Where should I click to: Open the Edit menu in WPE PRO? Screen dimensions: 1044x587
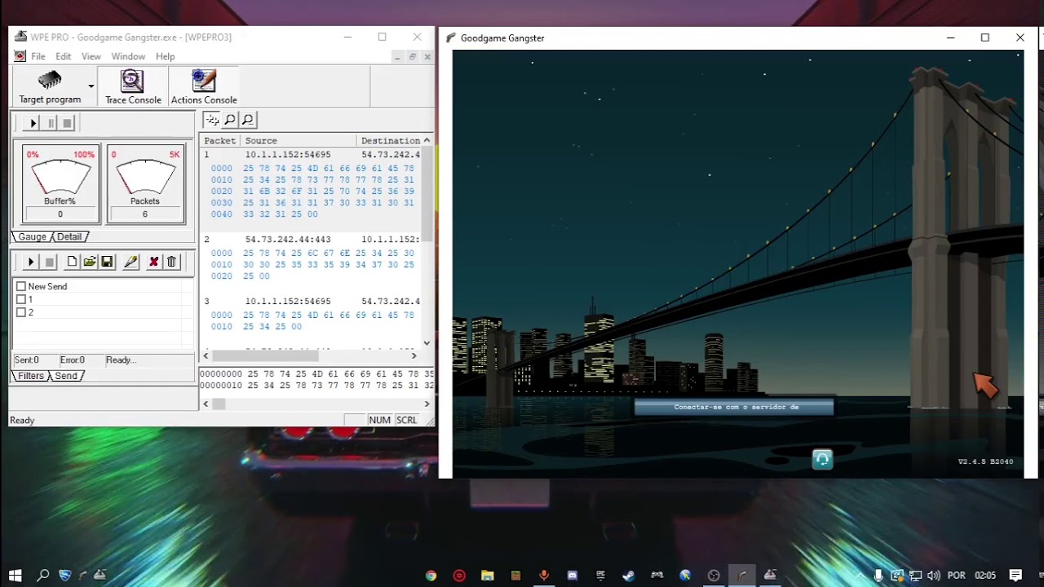63,56
